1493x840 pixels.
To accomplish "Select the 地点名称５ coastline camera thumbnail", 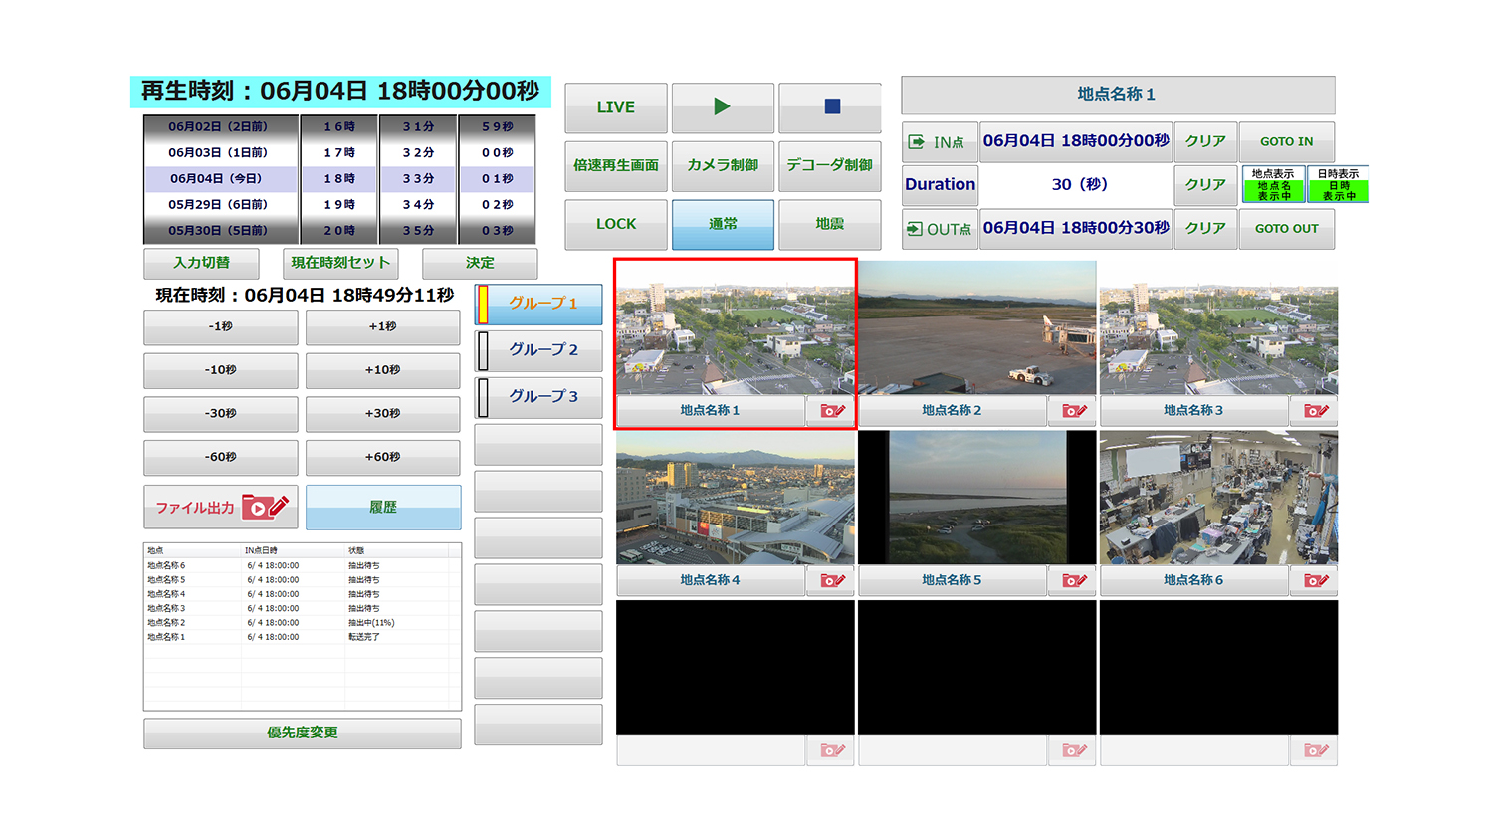I will click(x=977, y=498).
